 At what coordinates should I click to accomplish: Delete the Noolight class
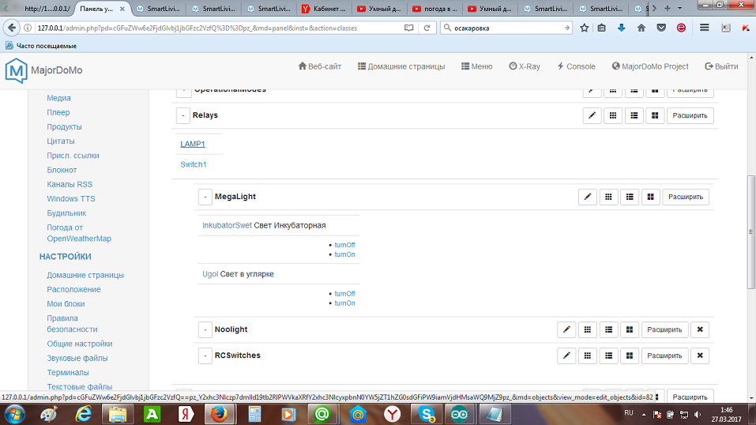point(700,329)
